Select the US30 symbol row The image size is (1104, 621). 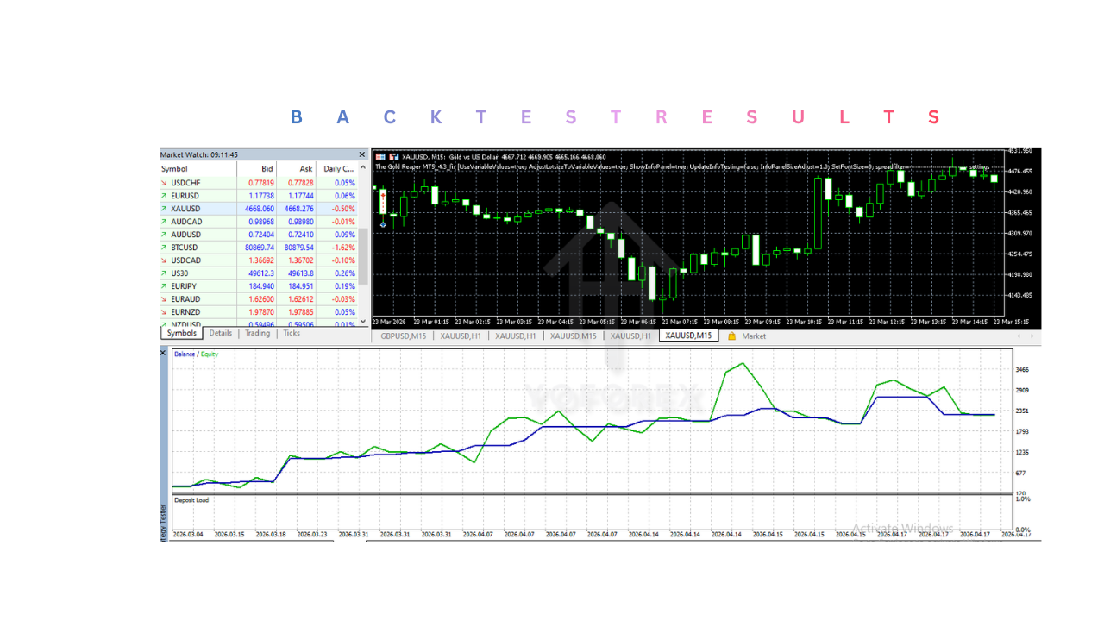(260, 273)
